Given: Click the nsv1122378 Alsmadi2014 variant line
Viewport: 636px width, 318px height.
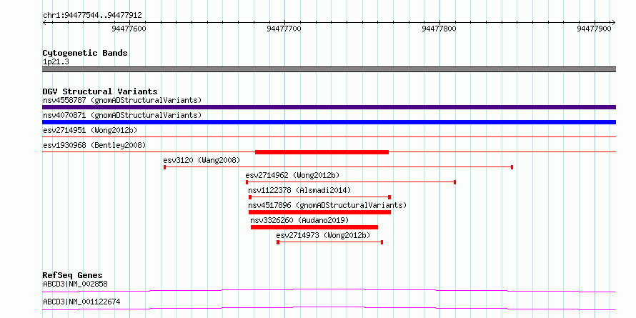Looking at the screenshot, I should [x=319, y=197].
